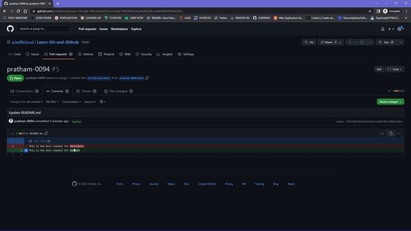Click the browser back arrow
Image resolution: width=411 pixels, height=231 pixels.
coord(4,12)
